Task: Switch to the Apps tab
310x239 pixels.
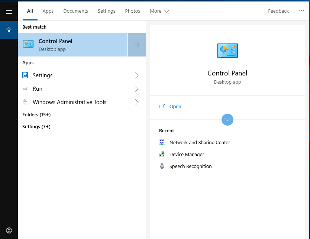Action: click(48, 11)
